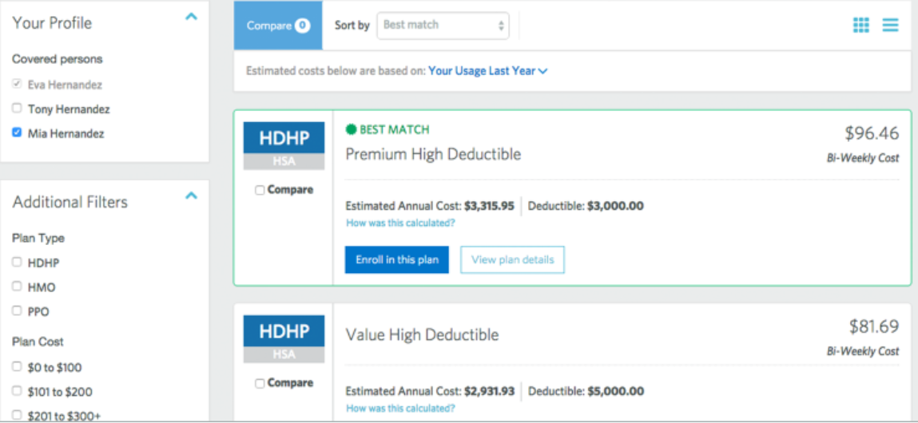Screen dimensions: 918x423
Task: Open View plan details for Premium plan
Action: coord(512,259)
